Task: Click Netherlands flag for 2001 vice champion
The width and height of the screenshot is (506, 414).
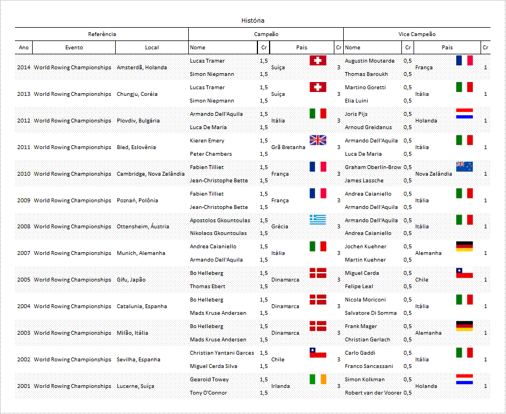Action: coord(464,379)
